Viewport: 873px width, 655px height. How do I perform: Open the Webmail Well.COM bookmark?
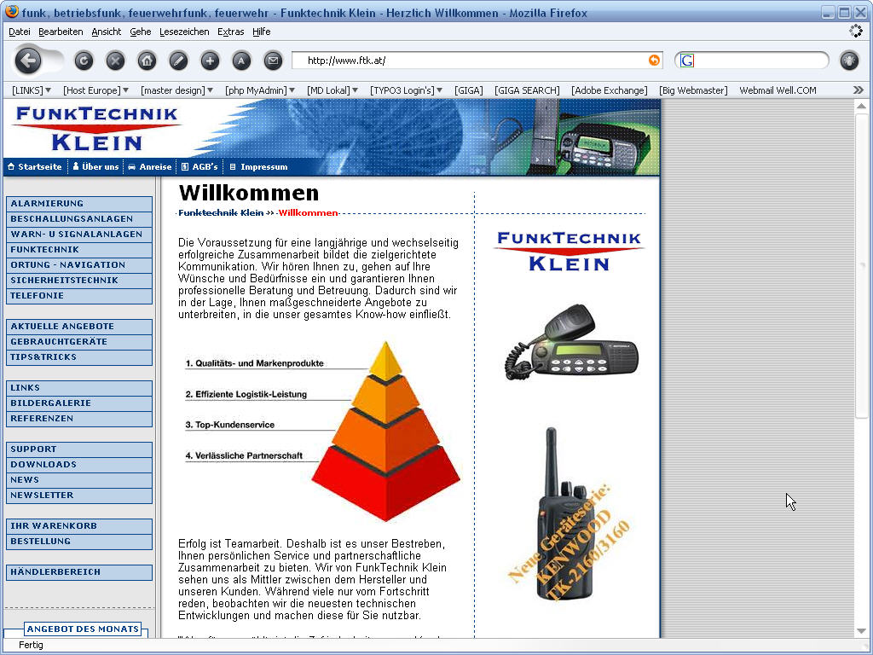tap(778, 90)
